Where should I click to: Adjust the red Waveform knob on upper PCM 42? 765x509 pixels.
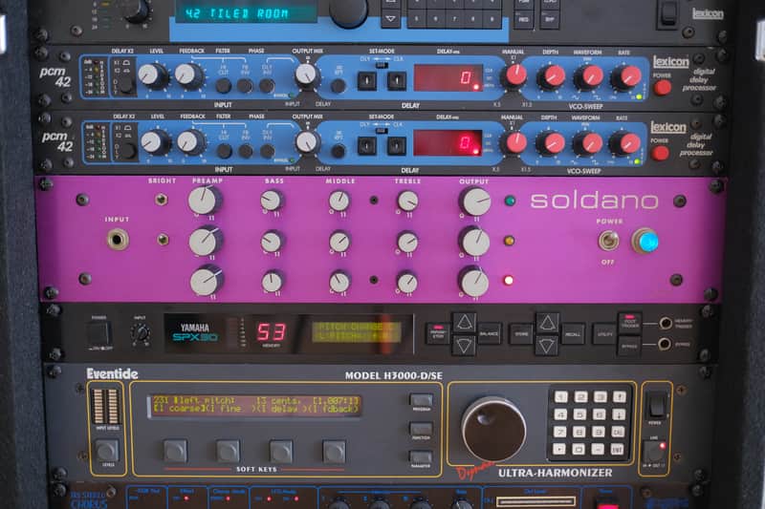point(589,76)
